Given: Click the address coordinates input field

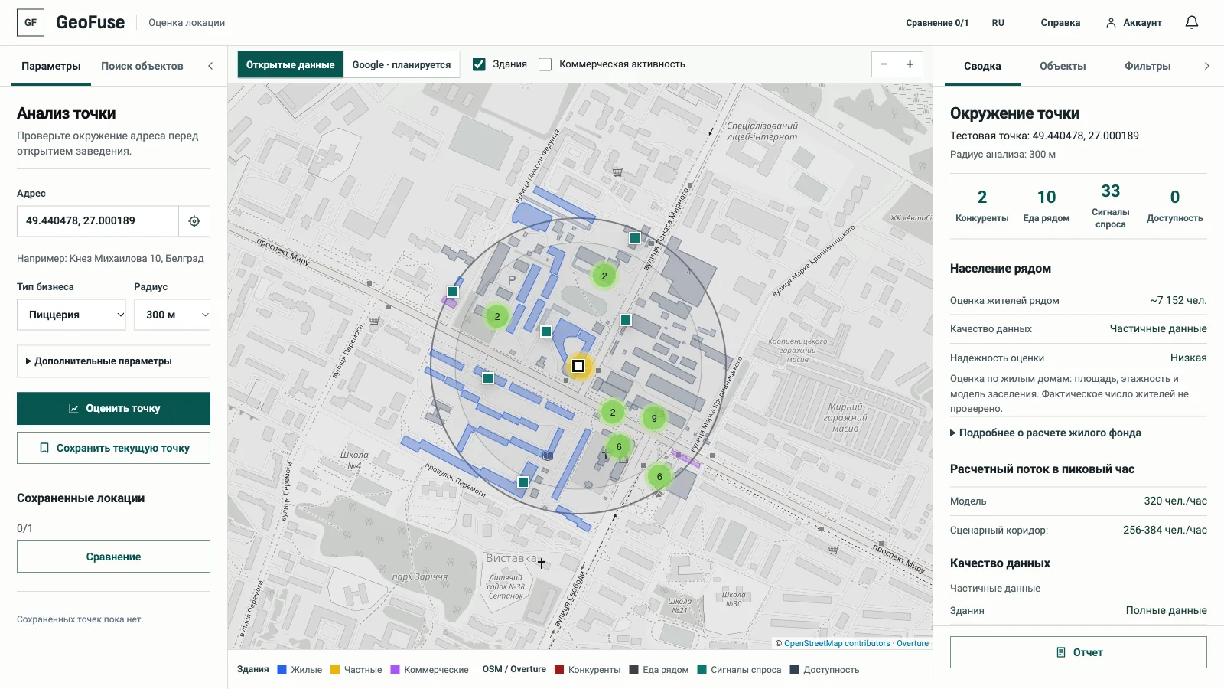Looking at the screenshot, I should (98, 221).
